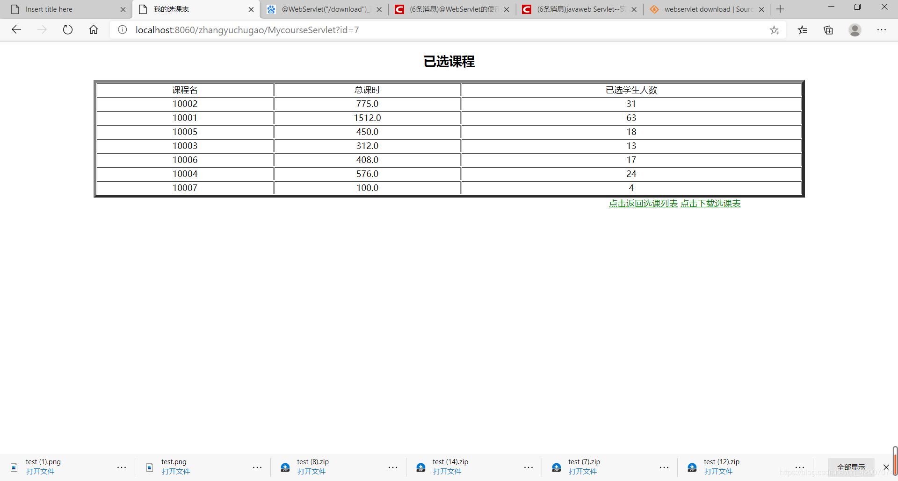View site information icon in address bar

point(123,30)
